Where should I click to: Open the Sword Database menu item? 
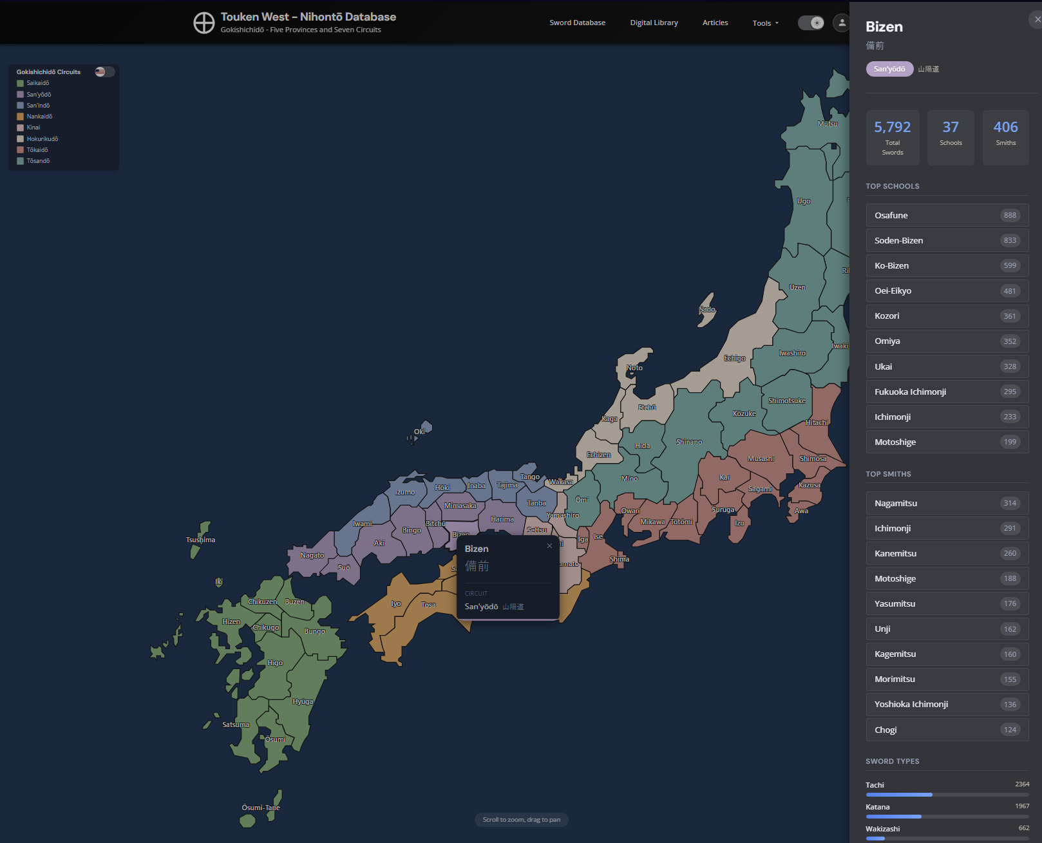(x=577, y=23)
